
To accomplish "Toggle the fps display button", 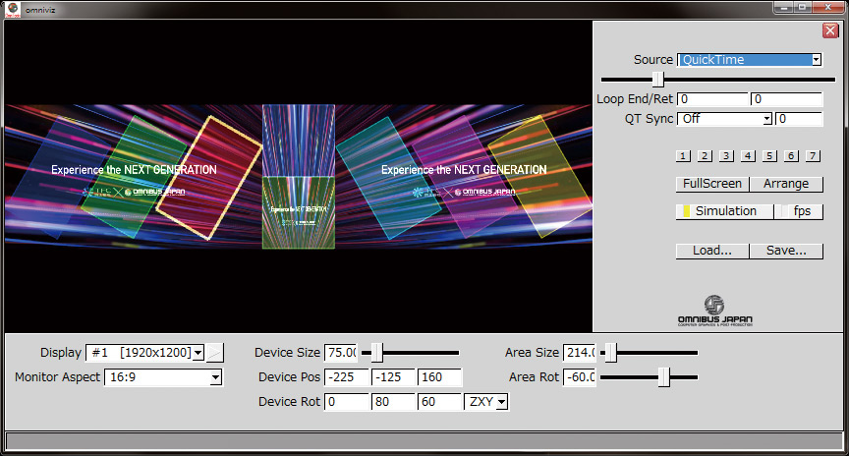I will tap(799, 211).
